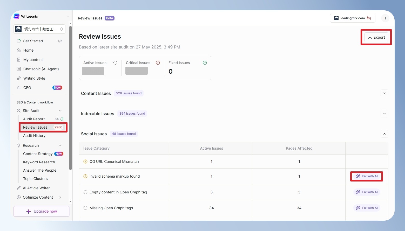Click the Writesonic logo icon
The image size is (405, 231).
pyautogui.click(x=17, y=16)
